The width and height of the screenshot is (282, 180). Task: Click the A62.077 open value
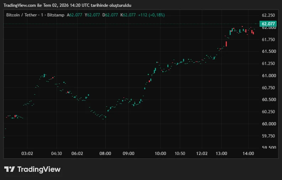[x=74, y=15]
